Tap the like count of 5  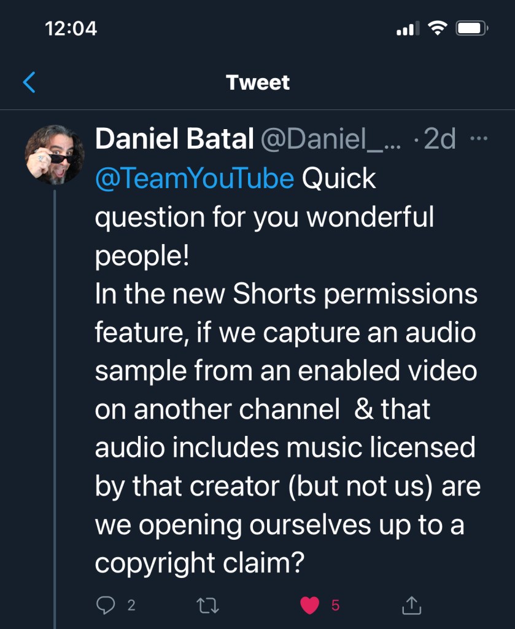coord(335,605)
